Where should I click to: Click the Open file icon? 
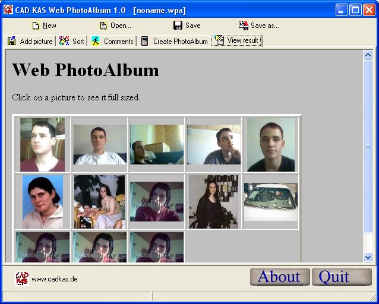click(103, 26)
